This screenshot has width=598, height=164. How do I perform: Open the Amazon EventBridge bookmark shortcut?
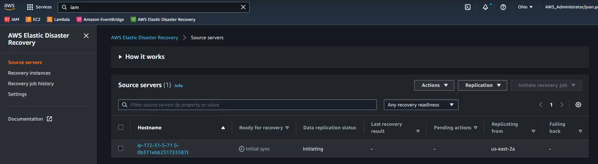tap(100, 19)
